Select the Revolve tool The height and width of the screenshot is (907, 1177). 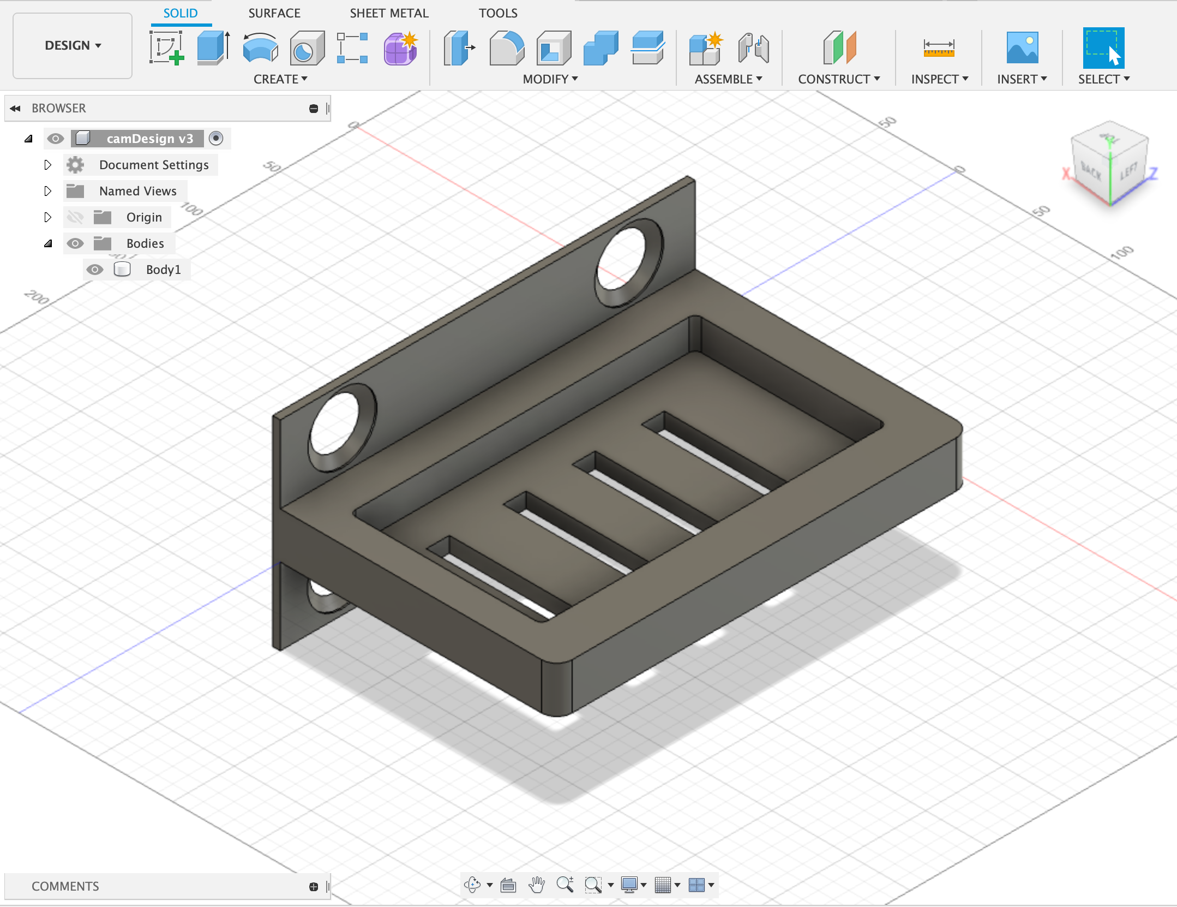(x=260, y=48)
